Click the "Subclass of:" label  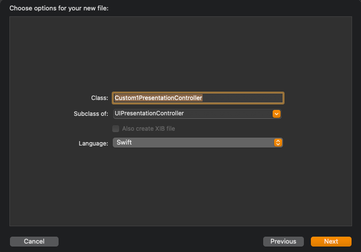point(91,114)
